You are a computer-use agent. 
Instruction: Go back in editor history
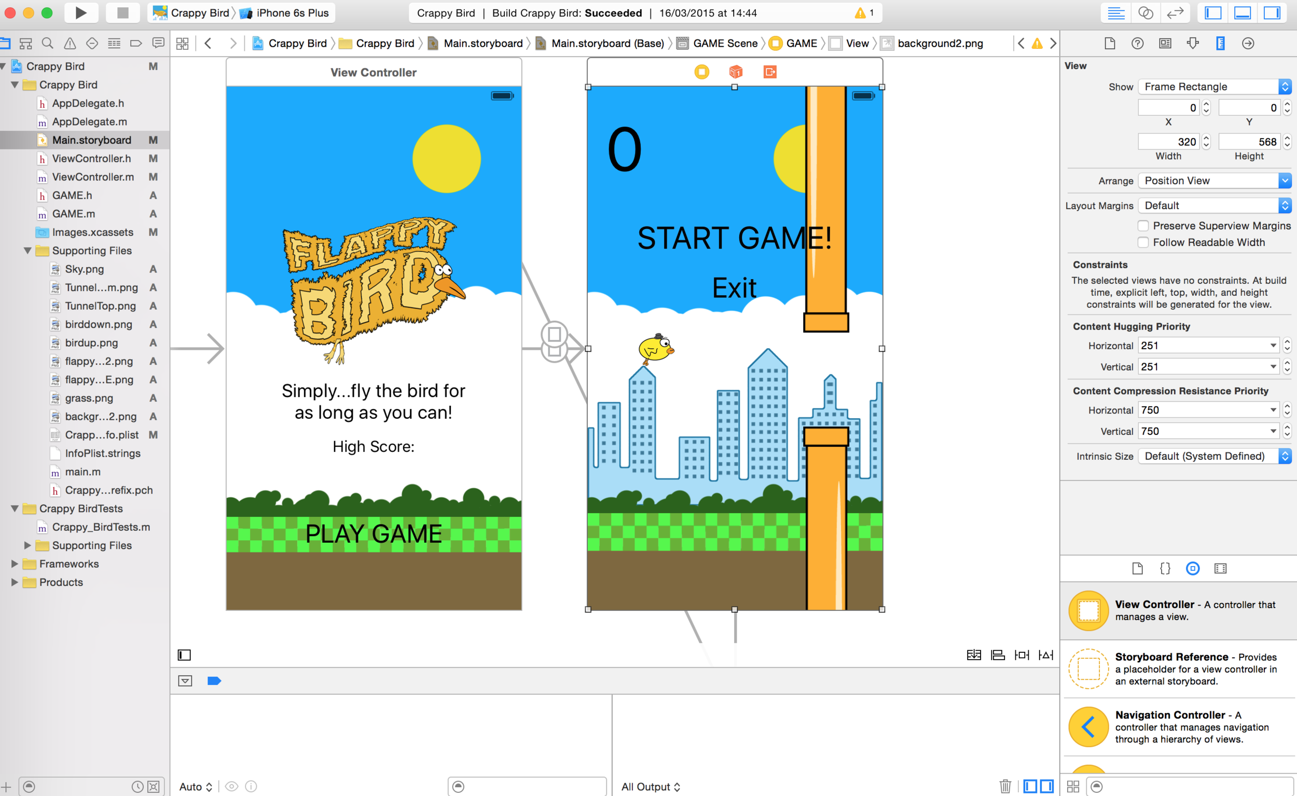208,43
